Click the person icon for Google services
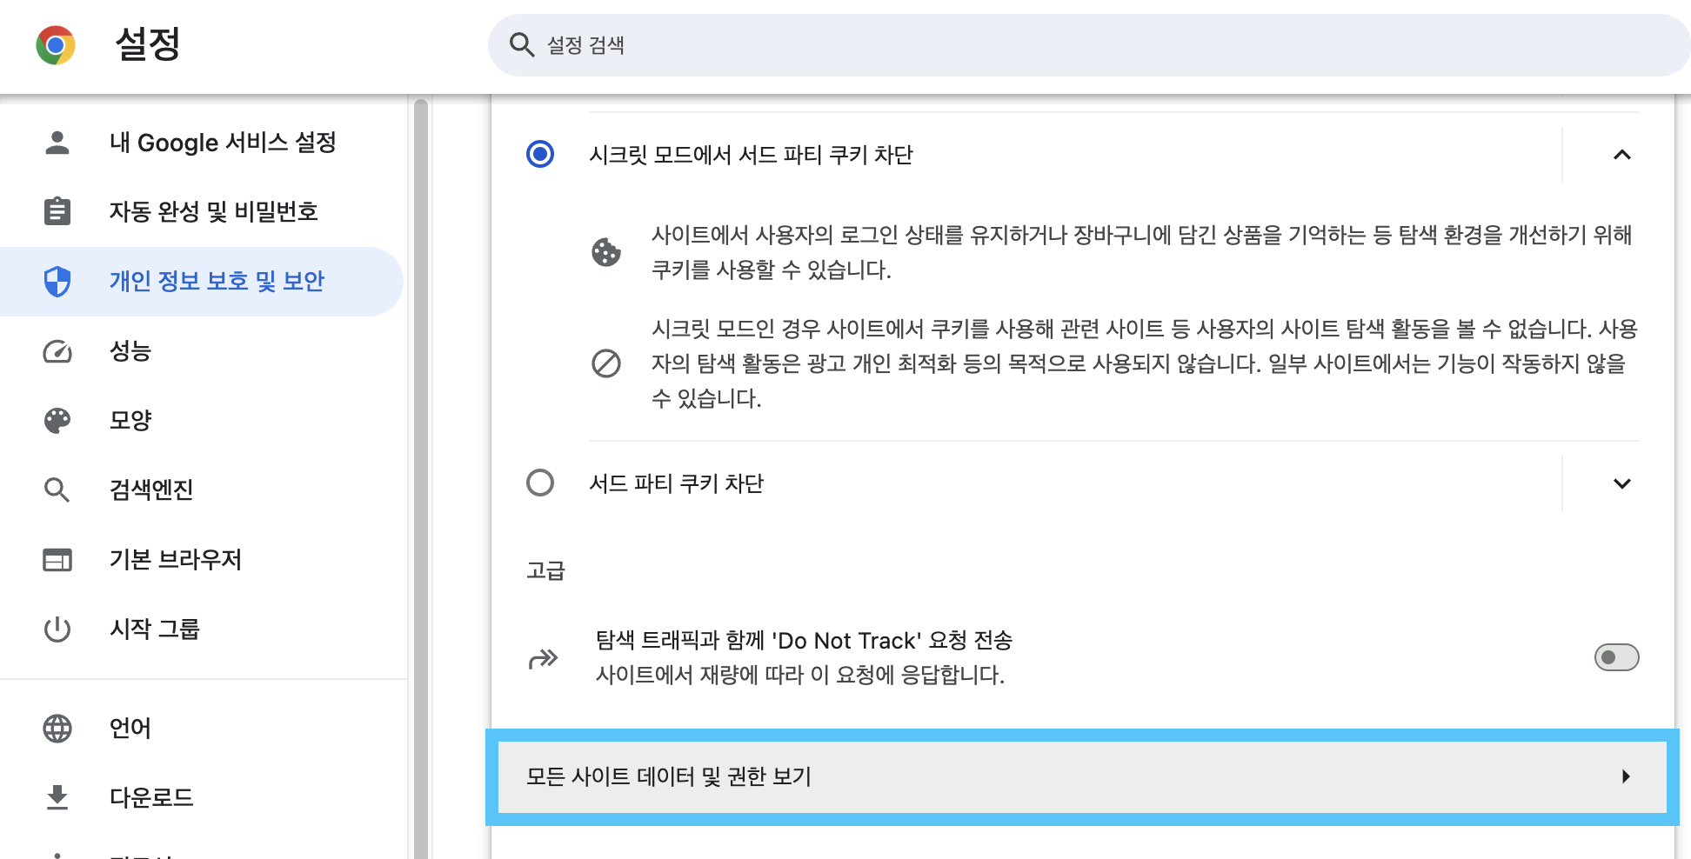The height and width of the screenshot is (859, 1691). tap(57, 143)
